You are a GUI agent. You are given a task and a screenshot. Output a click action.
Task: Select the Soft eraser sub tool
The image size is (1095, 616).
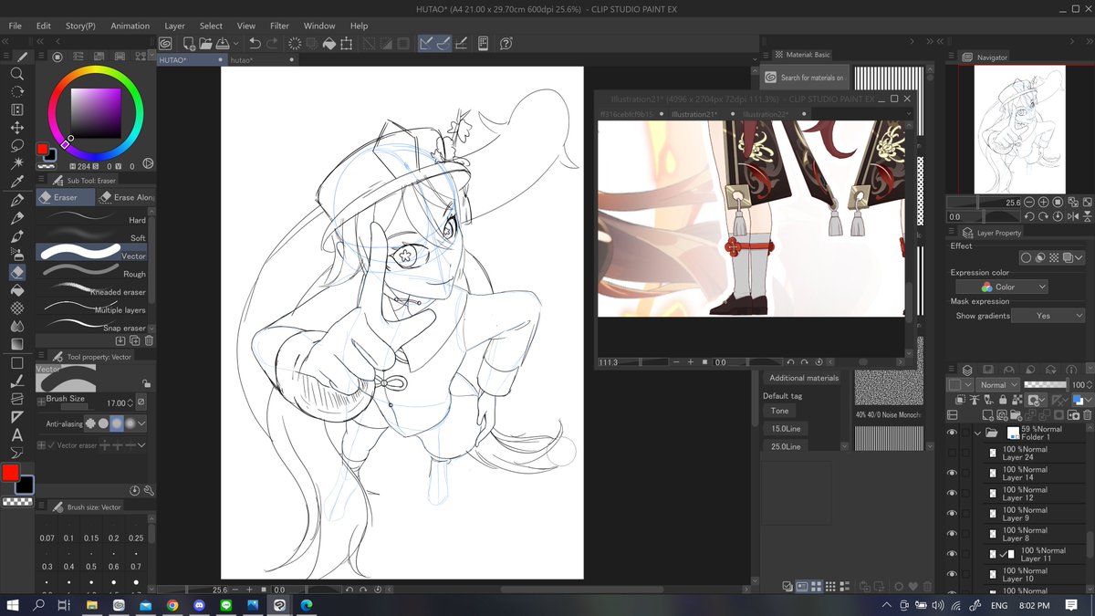pos(91,237)
